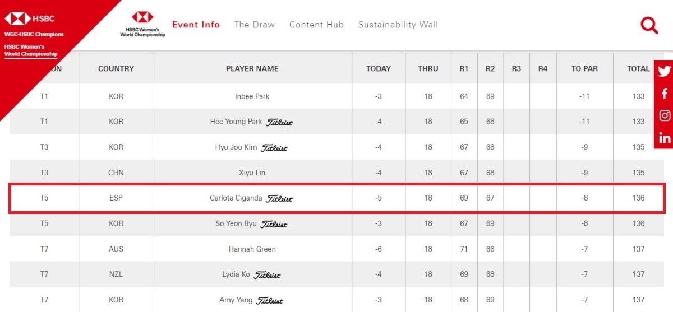
Task: Click the PLAYER NAME column header
Action: point(252,69)
